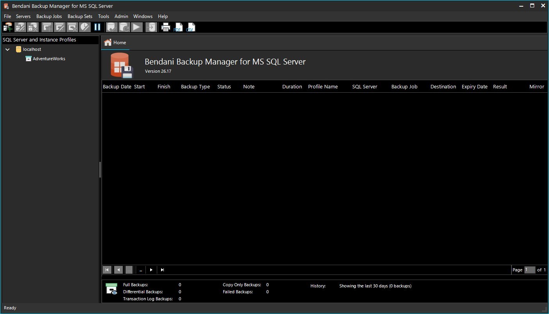Open the Servers menu
549x314 pixels.
click(x=23, y=16)
